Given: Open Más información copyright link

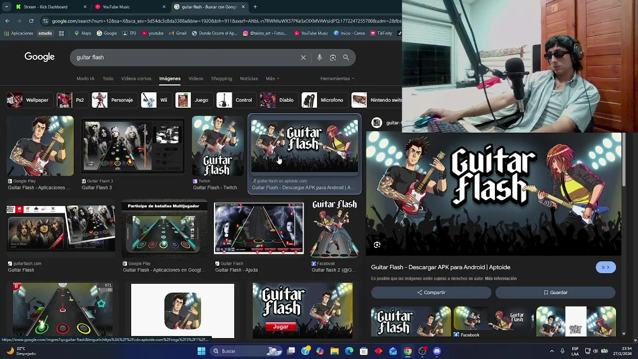Looking at the screenshot, I should pos(500,279).
